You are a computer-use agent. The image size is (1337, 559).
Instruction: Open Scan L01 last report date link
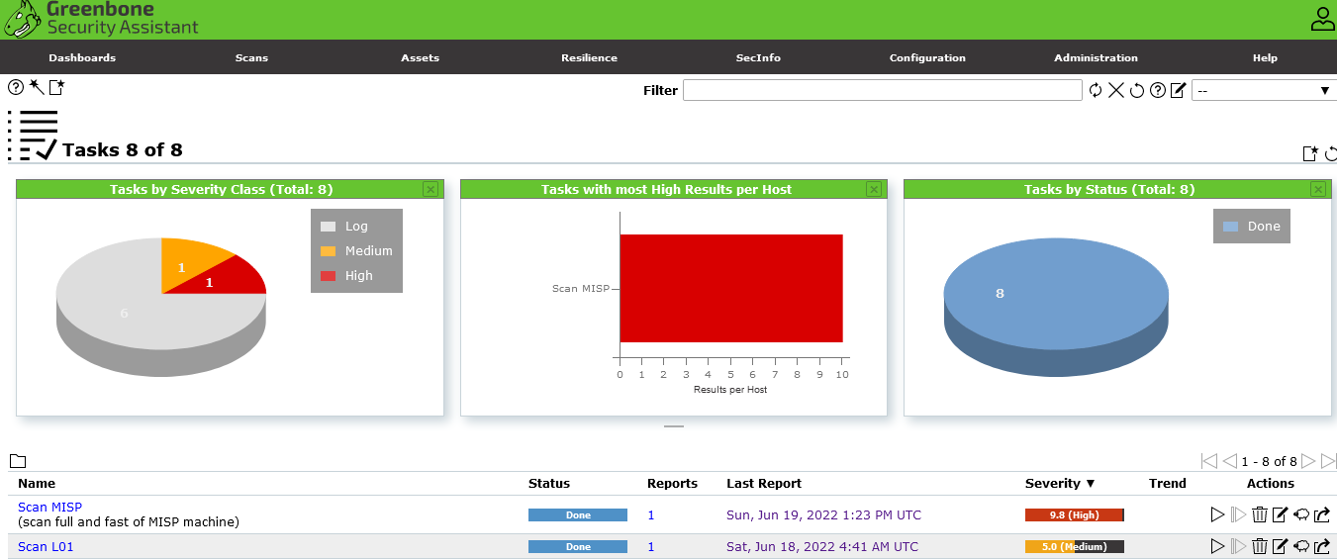point(821,546)
